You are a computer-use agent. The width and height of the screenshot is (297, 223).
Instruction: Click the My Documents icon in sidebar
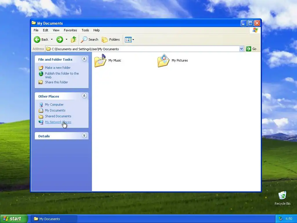[41, 110]
